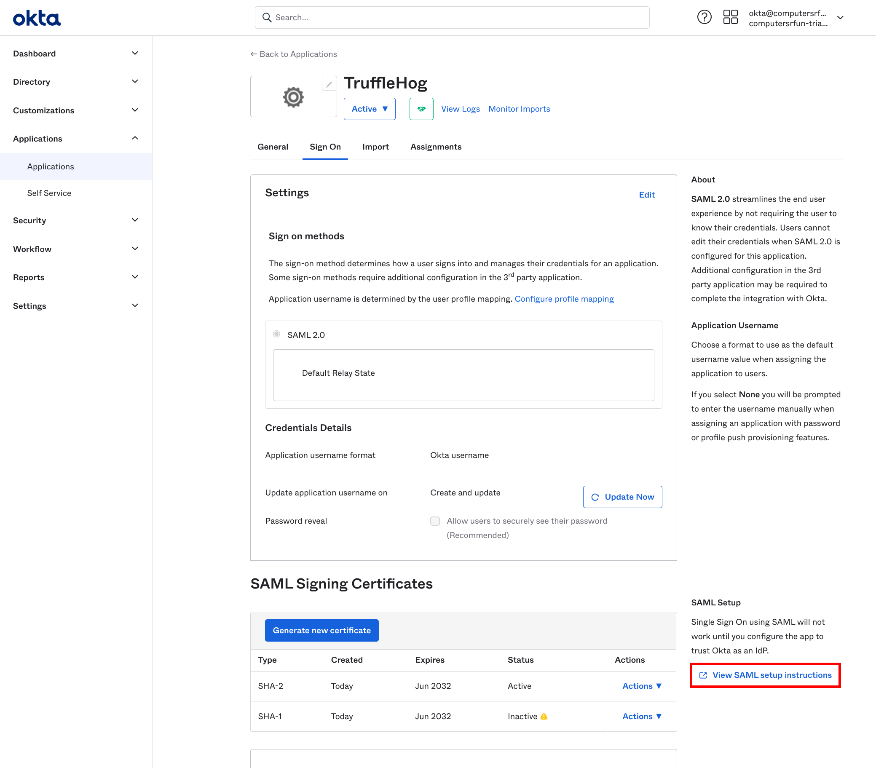The image size is (876, 768).
Task: Click the green handshake icon next to Active
Action: [421, 109]
